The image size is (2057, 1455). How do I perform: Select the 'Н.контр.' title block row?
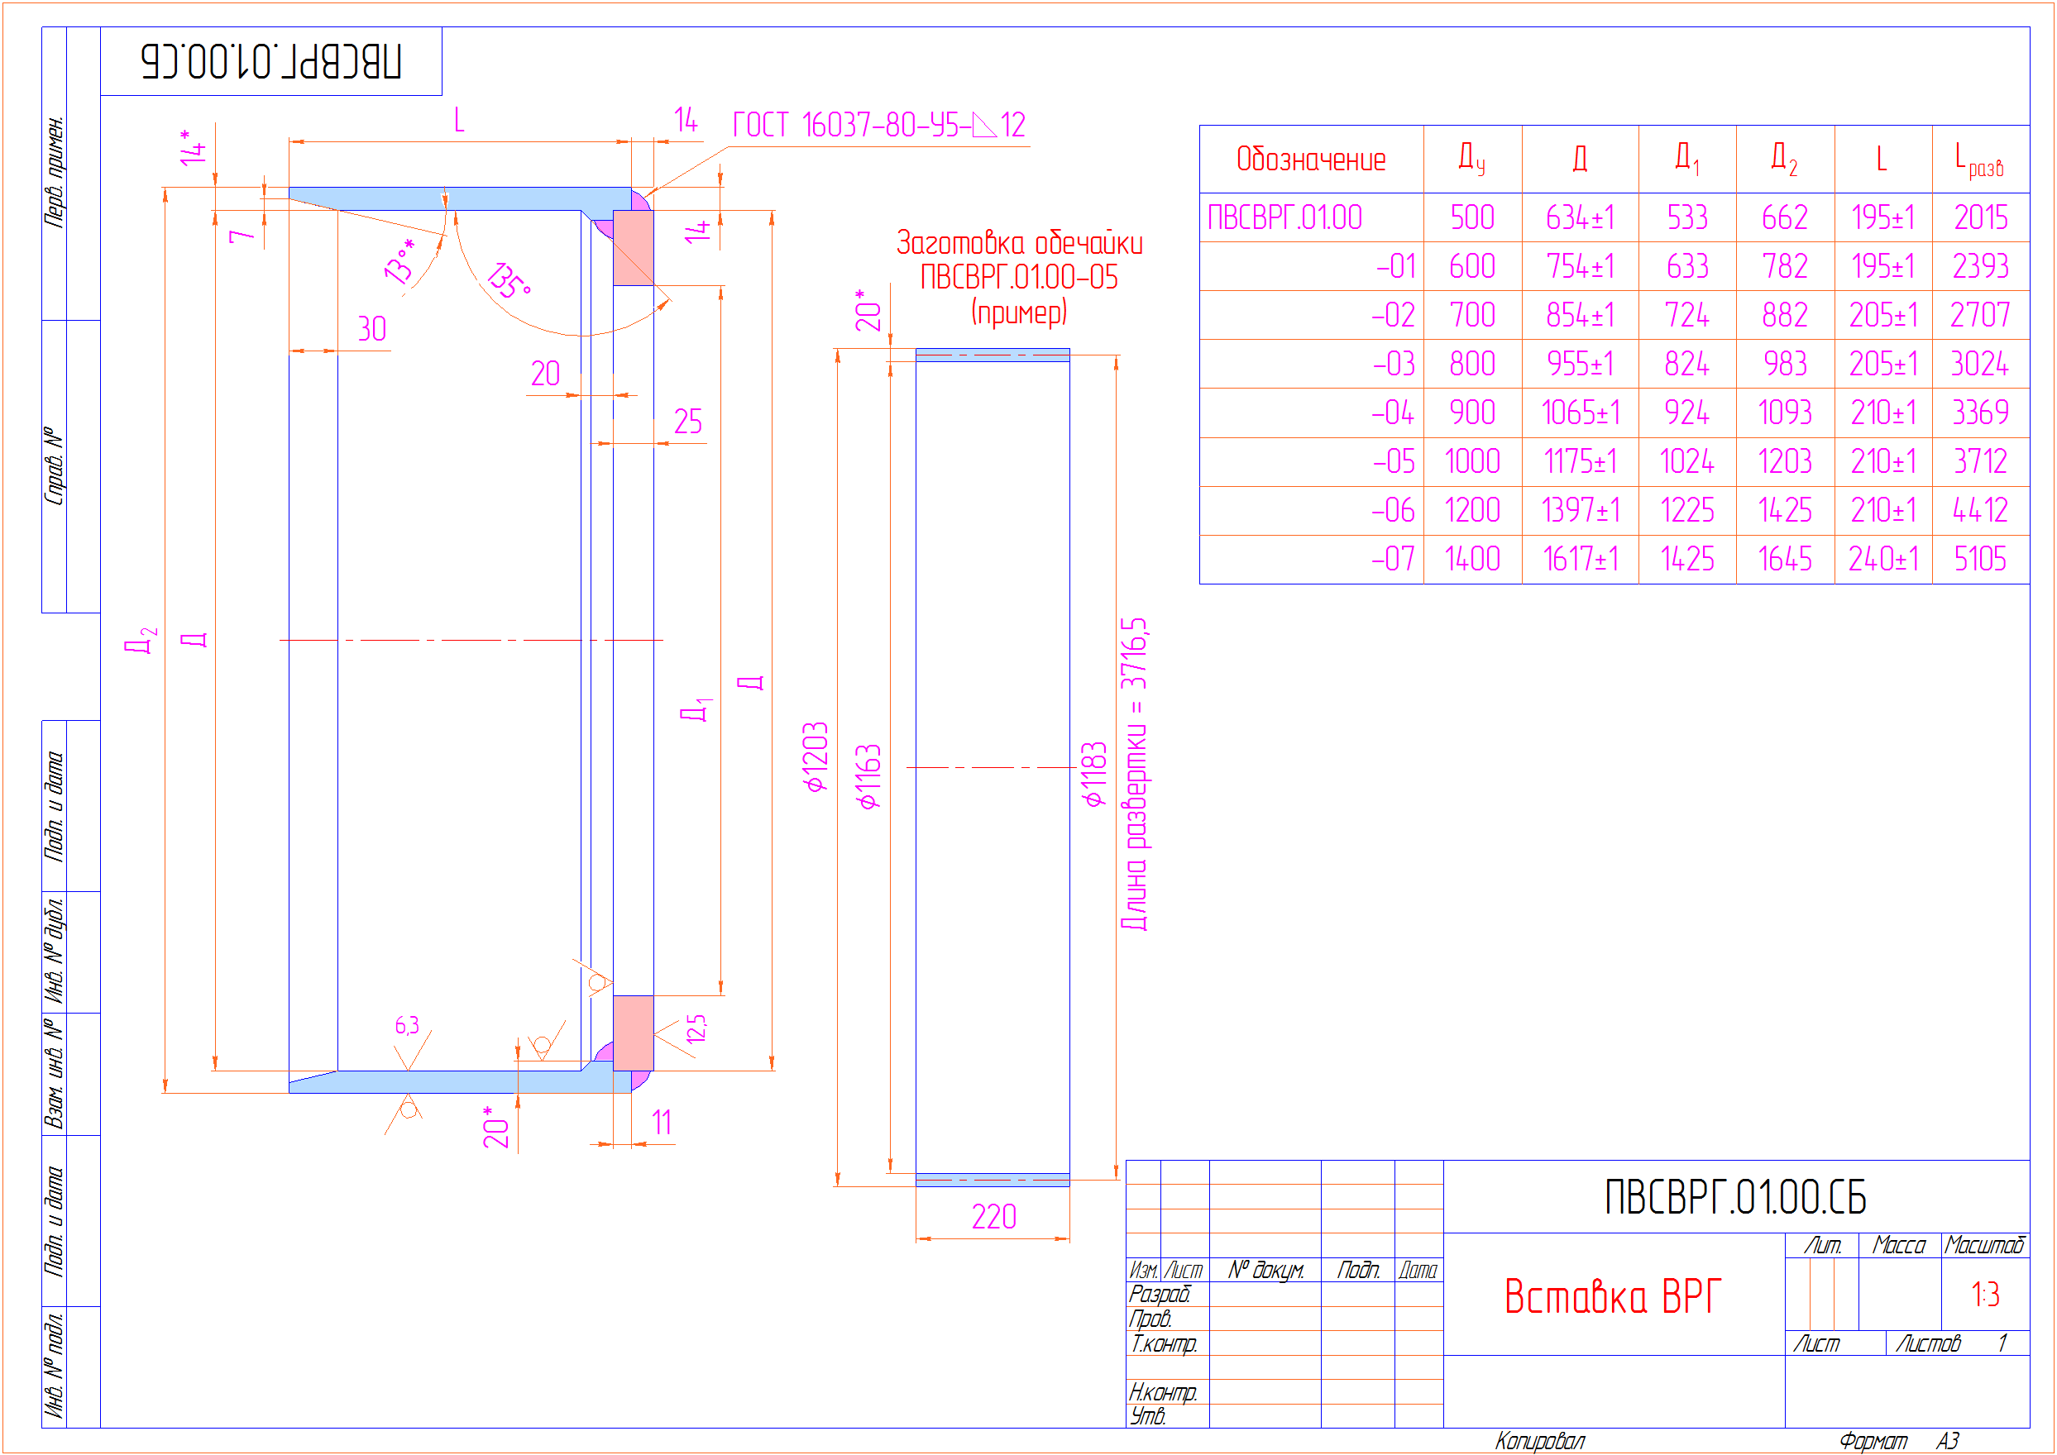(1164, 1393)
